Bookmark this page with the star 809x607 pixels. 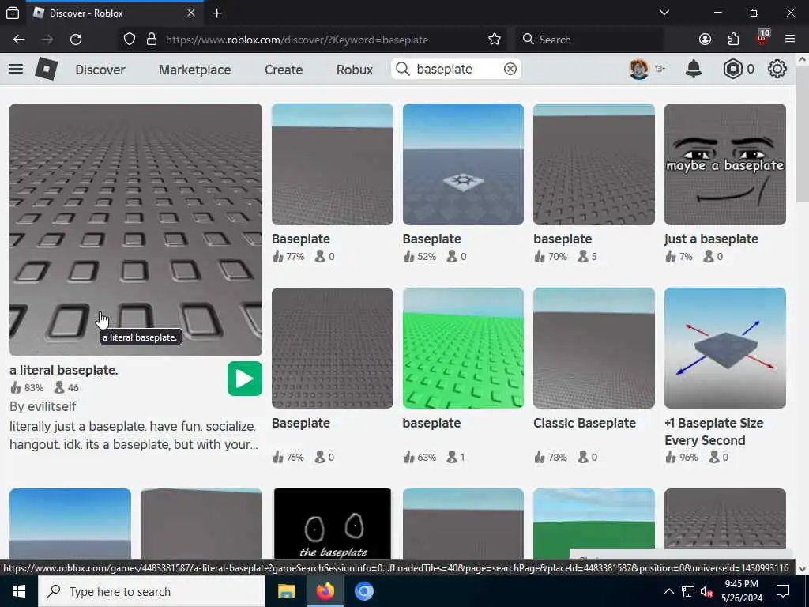pos(495,40)
